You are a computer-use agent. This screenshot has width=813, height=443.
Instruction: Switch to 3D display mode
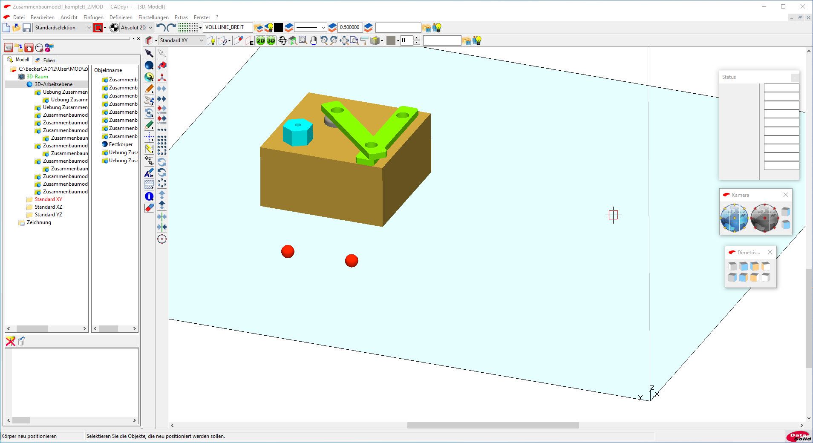(x=271, y=40)
